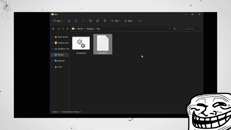Click the Linux penguin icon
231x130 pixels.
coord(56,67)
